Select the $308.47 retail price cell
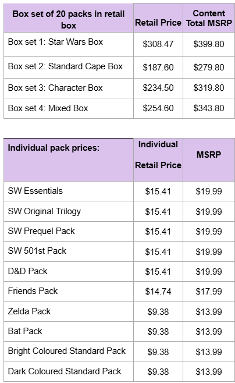Viewport: 235px width, 383px height. [158, 44]
